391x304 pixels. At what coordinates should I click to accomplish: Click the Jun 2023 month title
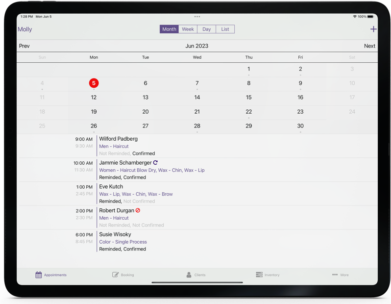pos(197,46)
